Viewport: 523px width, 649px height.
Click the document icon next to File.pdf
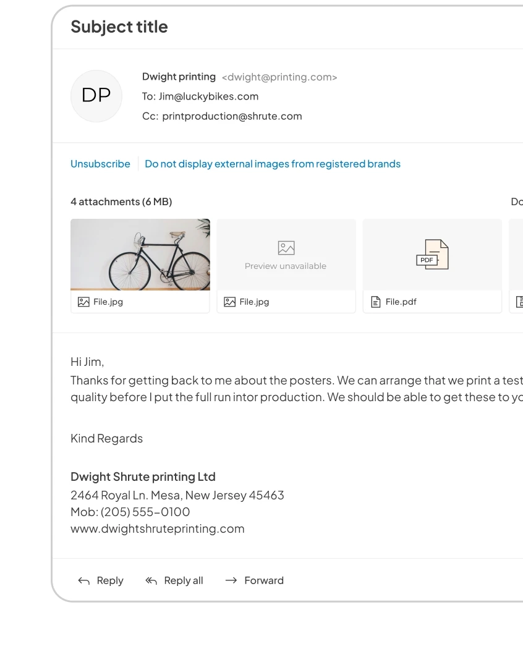click(375, 302)
